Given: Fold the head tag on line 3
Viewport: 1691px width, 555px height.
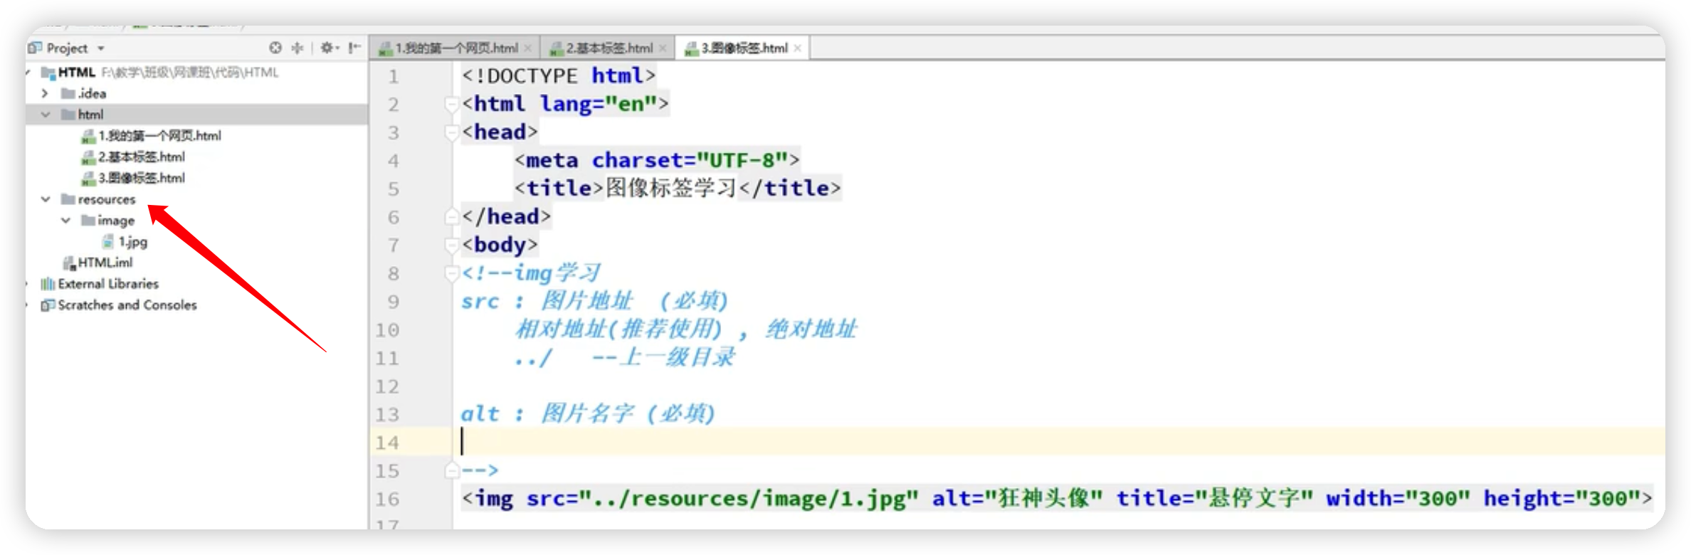Looking at the screenshot, I should pyautogui.click(x=451, y=132).
